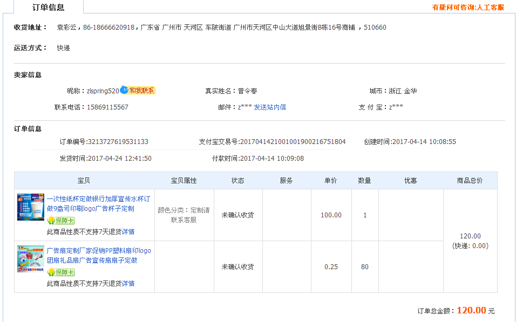Click 详情 link under advertising fan item
Screen dimensions: 516x322
[128, 284]
